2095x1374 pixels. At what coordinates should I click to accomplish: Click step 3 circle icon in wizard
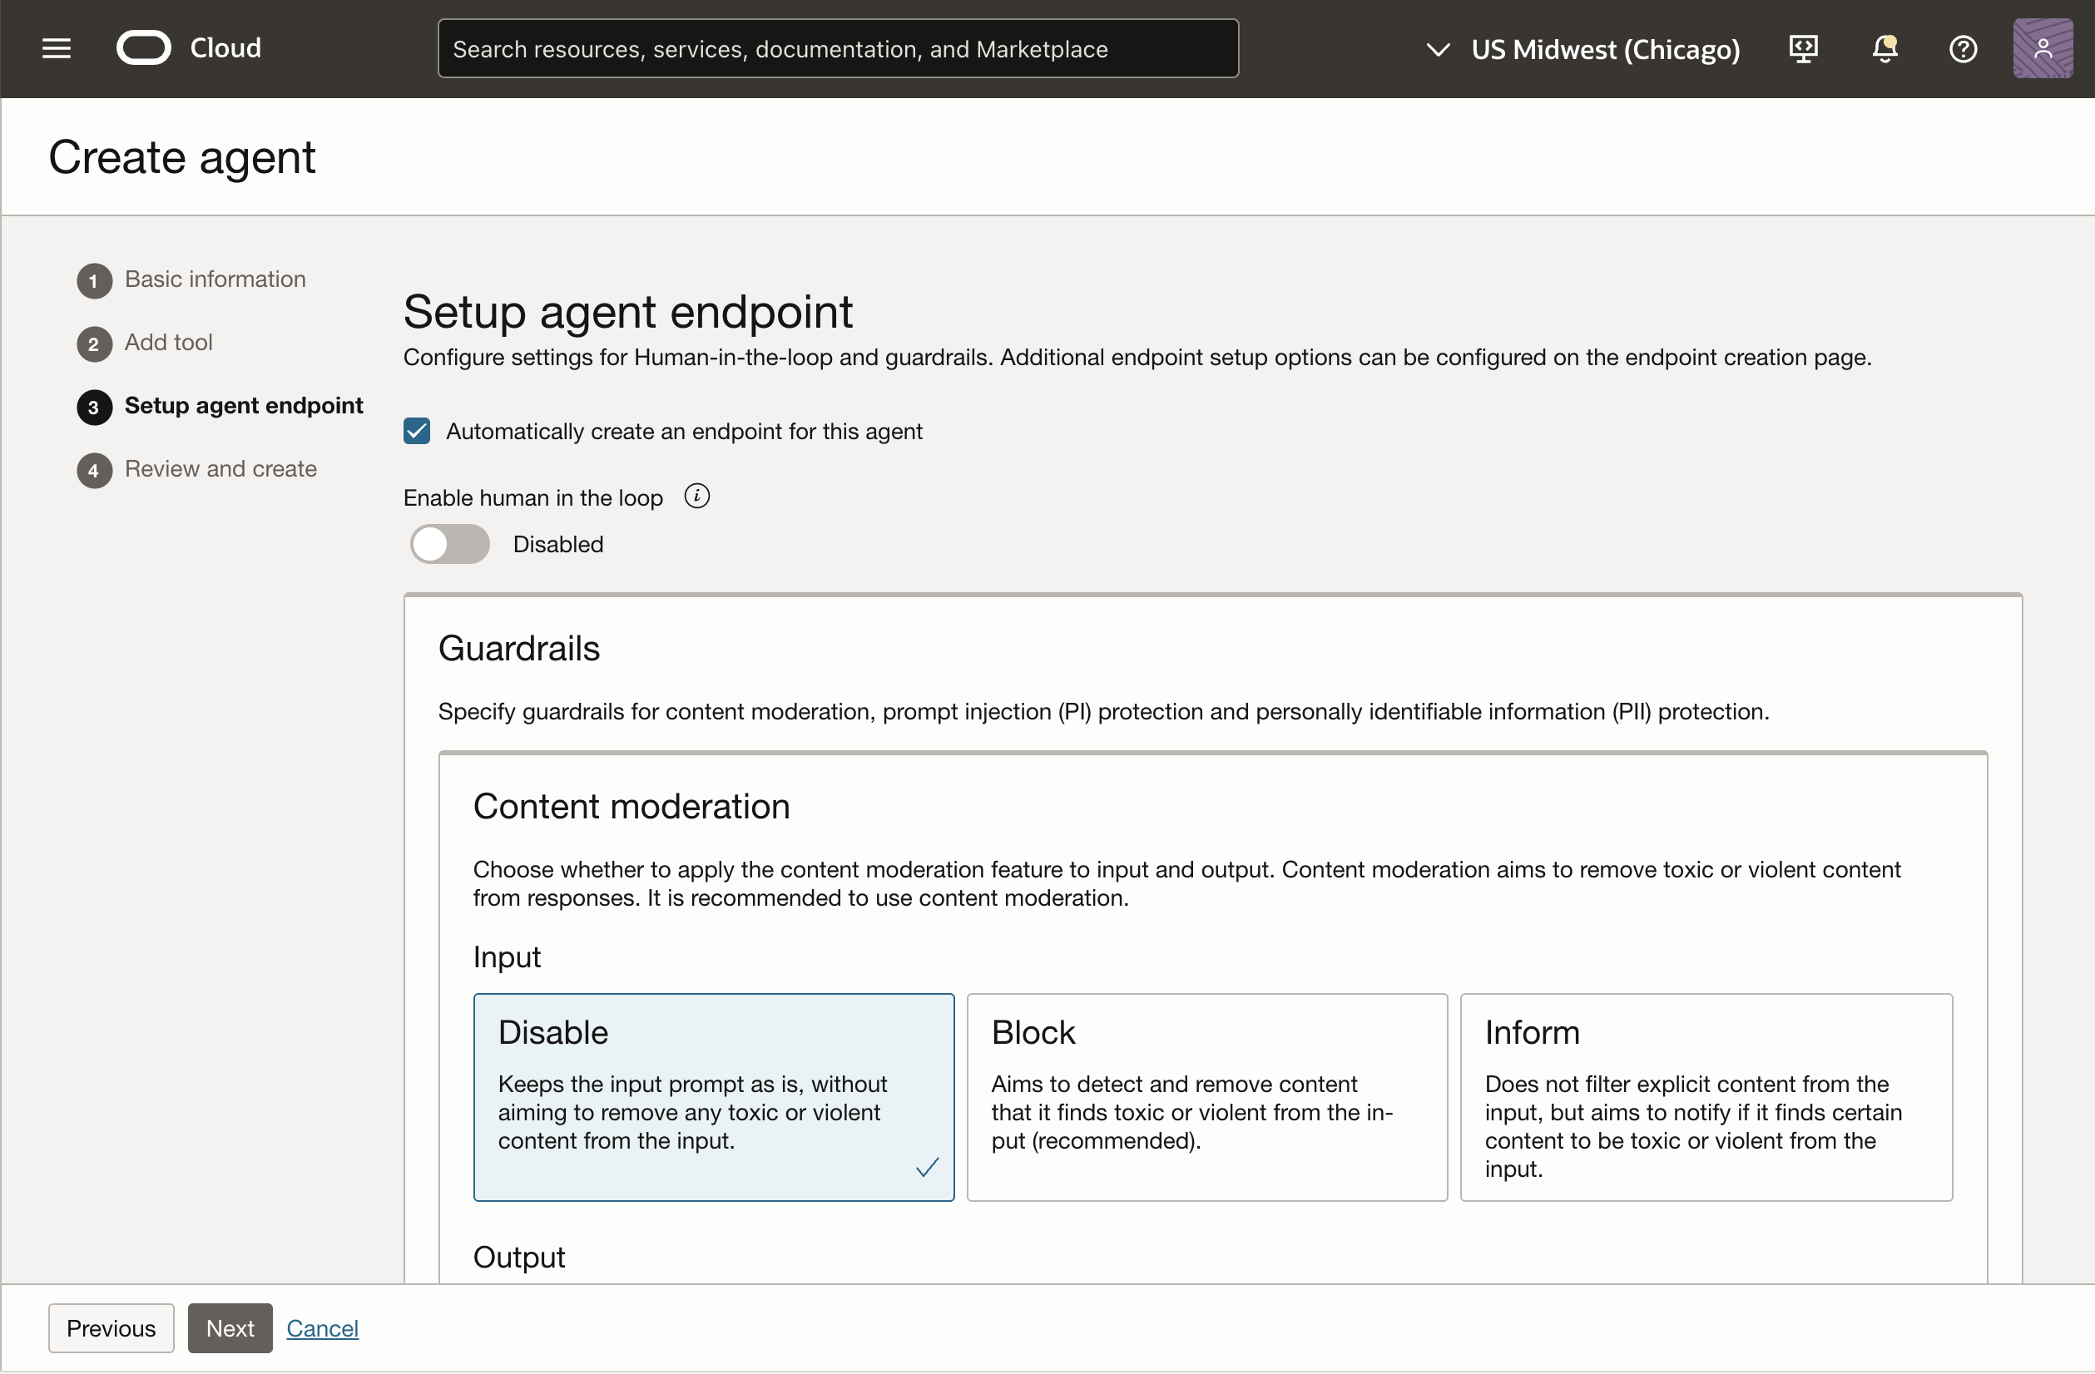[94, 407]
